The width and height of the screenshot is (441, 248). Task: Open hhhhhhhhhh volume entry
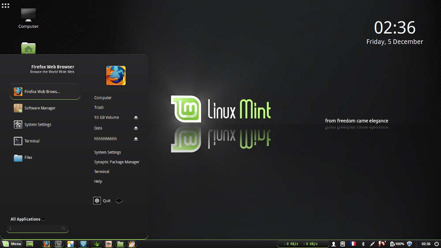pyautogui.click(x=105, y=139)
